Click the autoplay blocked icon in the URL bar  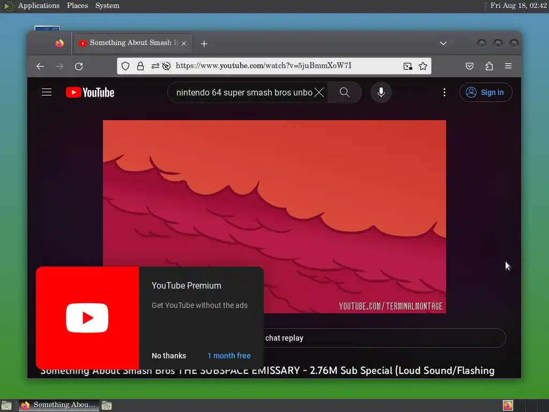tap(166, 66)
